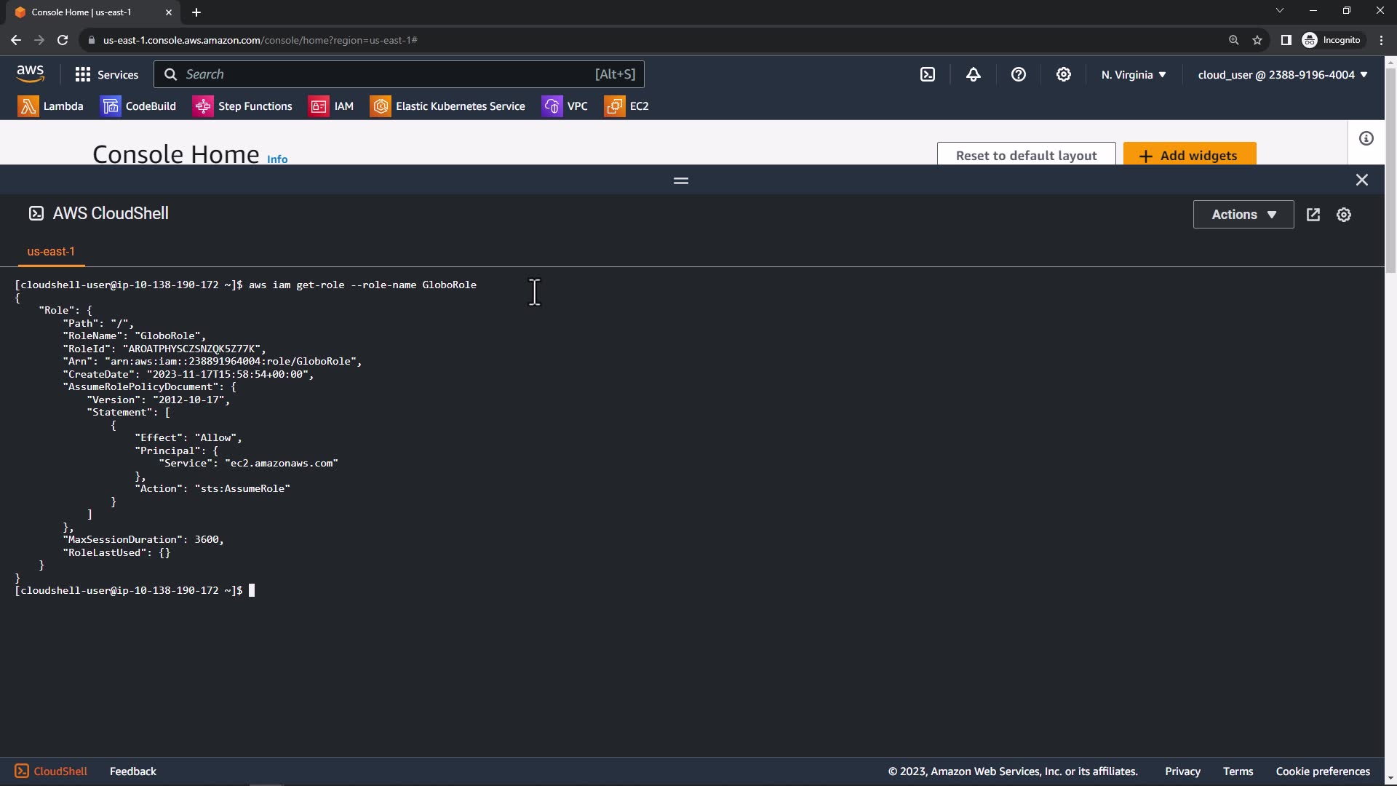Screen dimensions: 1397x786
Task: Open Lambda shortcut in favorites bar
Action: (50, 106)
